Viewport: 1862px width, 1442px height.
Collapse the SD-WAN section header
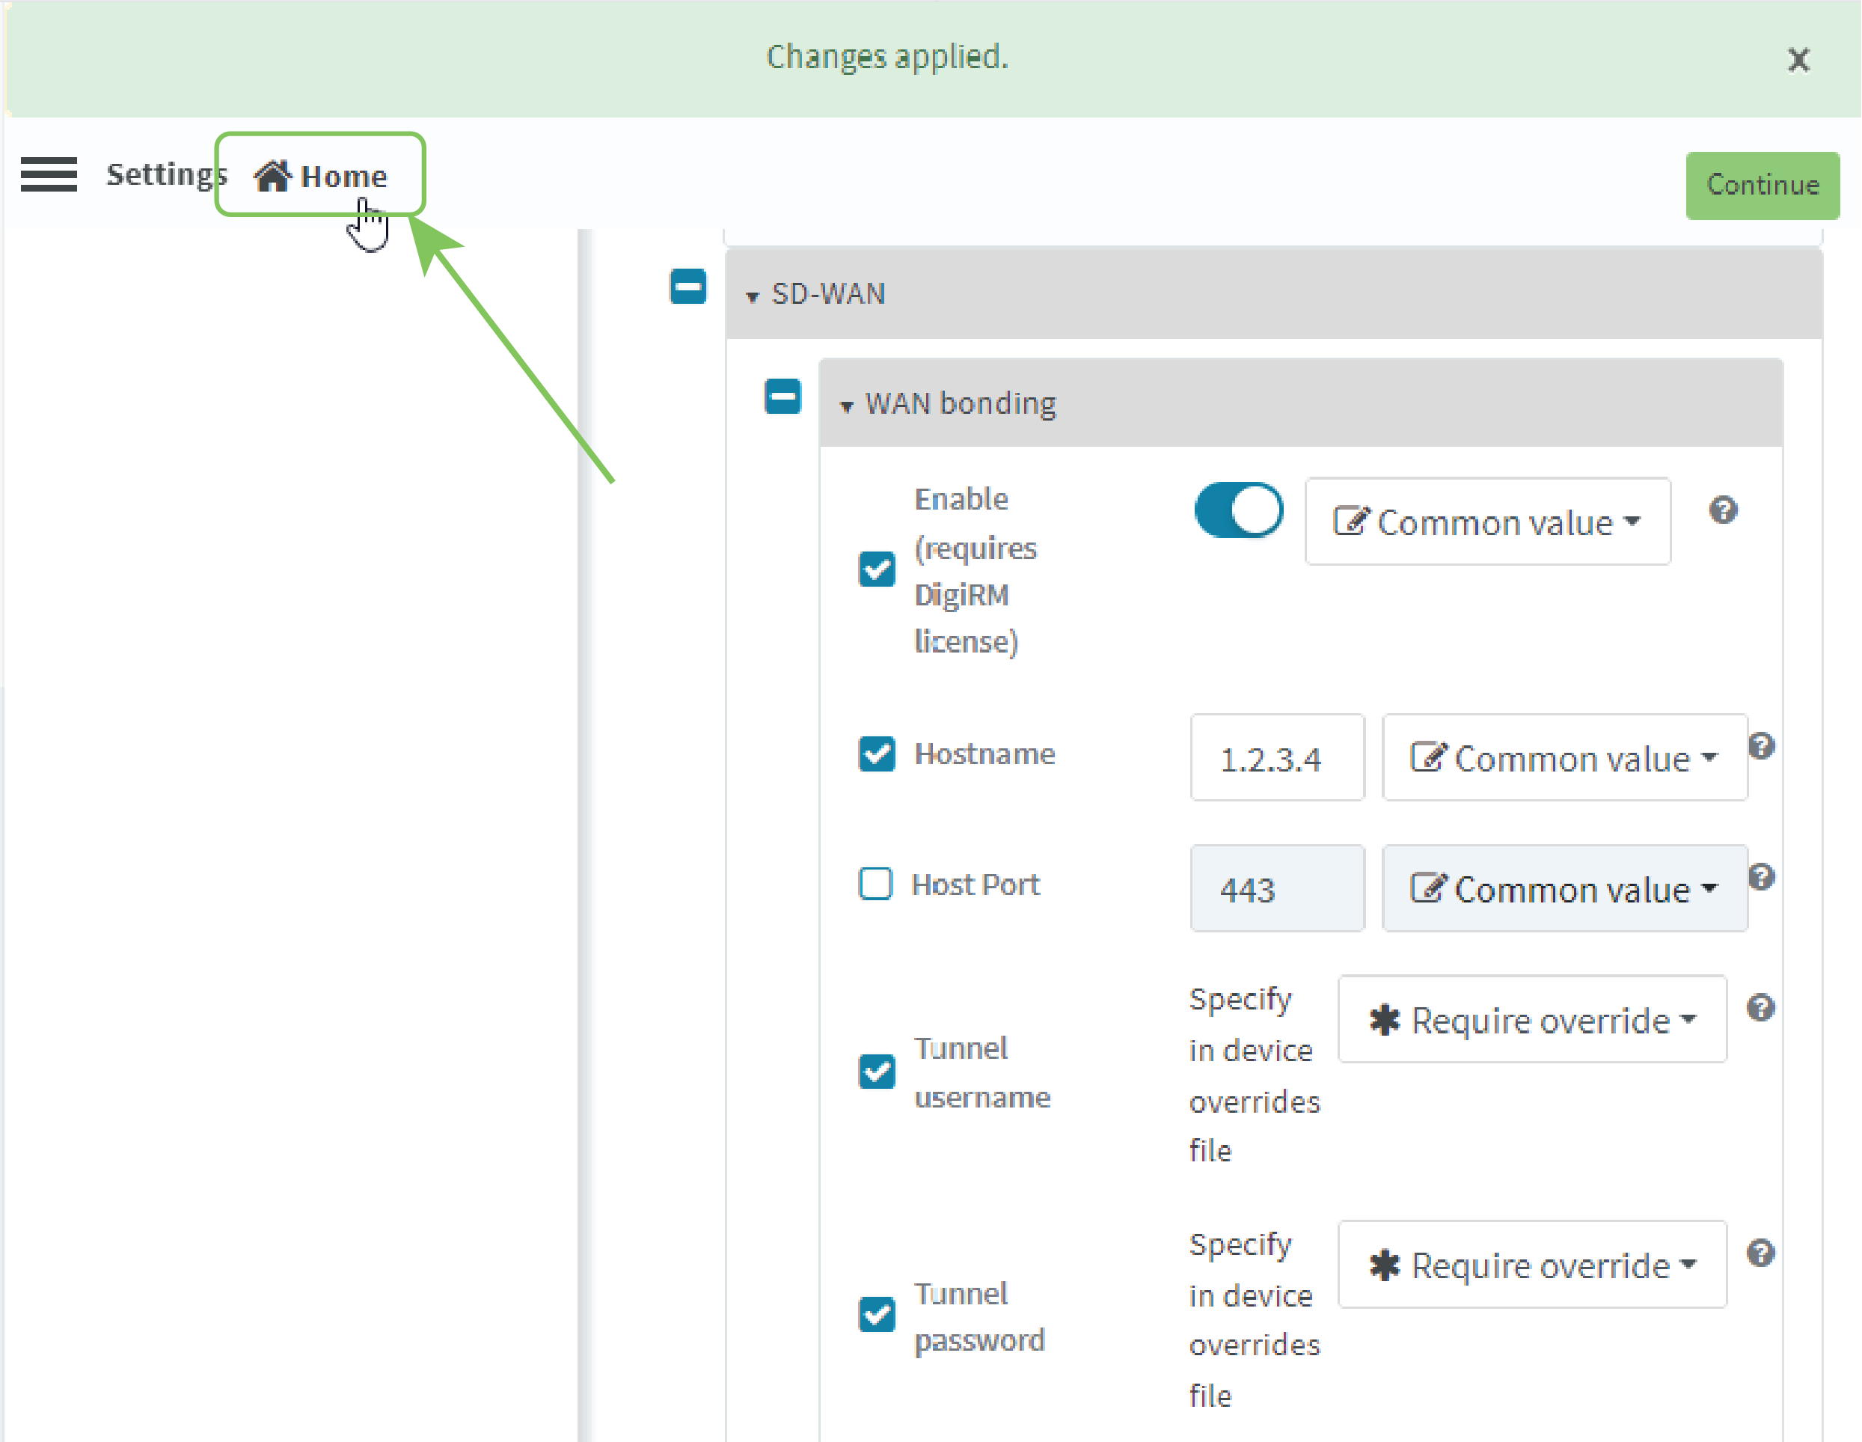(828, 294)
